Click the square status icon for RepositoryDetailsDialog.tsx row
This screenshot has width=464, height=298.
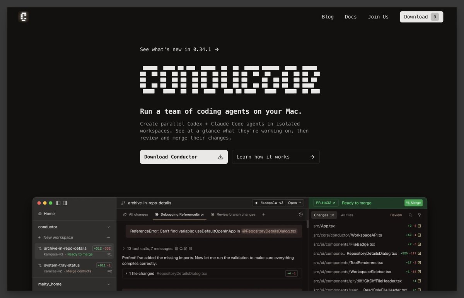pos(419,254)
